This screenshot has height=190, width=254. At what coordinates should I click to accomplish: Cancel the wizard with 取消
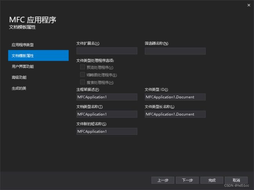[236, 180]
